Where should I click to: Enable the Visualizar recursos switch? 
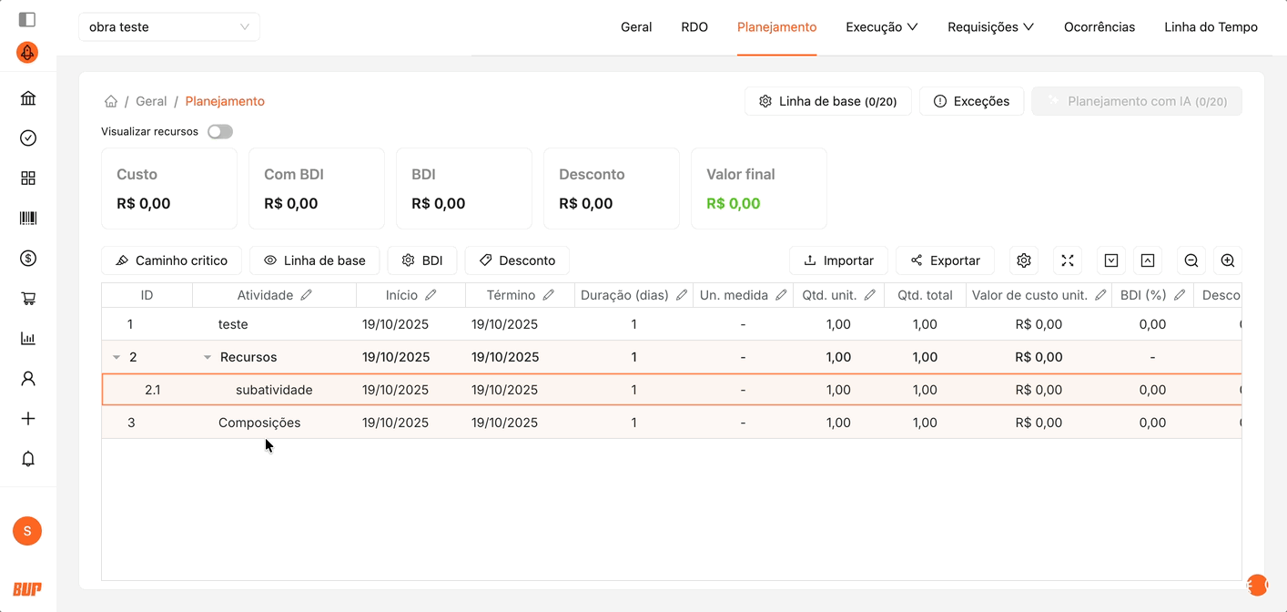(219, 132)
